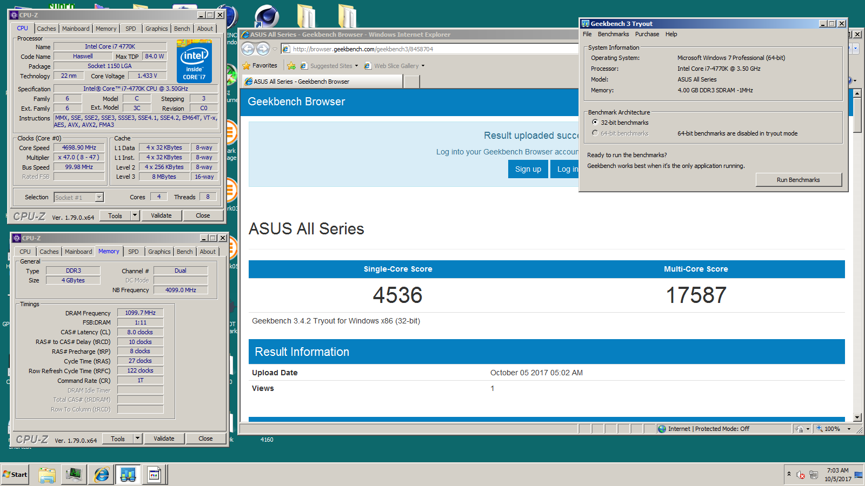
Task: Click the page icon in the address bar
Action: (286, 49)
